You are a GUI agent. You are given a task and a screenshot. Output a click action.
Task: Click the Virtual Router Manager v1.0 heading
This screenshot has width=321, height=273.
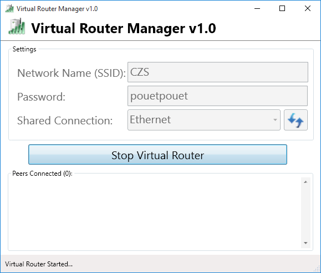click(x=124, y=28)
